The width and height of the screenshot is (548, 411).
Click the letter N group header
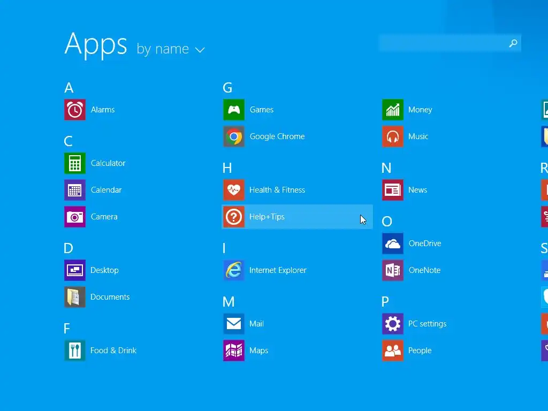[x=386, y=168]
